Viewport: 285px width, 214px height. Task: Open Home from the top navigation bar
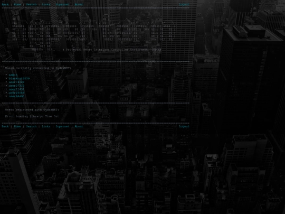tap(17, 4)
